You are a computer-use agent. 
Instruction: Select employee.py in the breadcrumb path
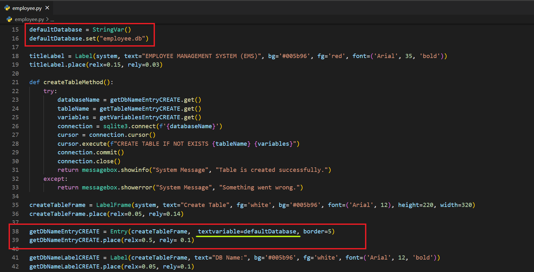click(x=29, y=19)
